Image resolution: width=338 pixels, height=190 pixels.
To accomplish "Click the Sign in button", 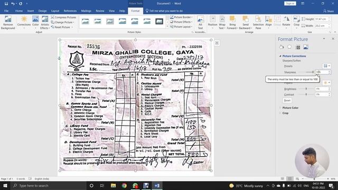I will click(x=290, y=4).
